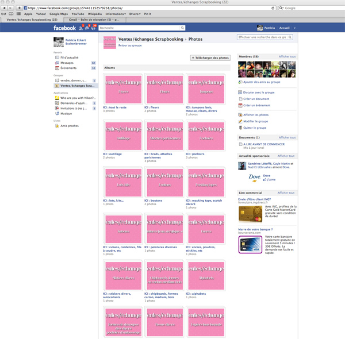Open the YouTube bookmark
This screenshot has height=339, width=345.
coord(78,14)
